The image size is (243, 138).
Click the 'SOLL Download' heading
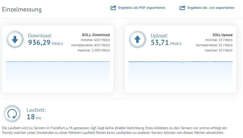96,35
